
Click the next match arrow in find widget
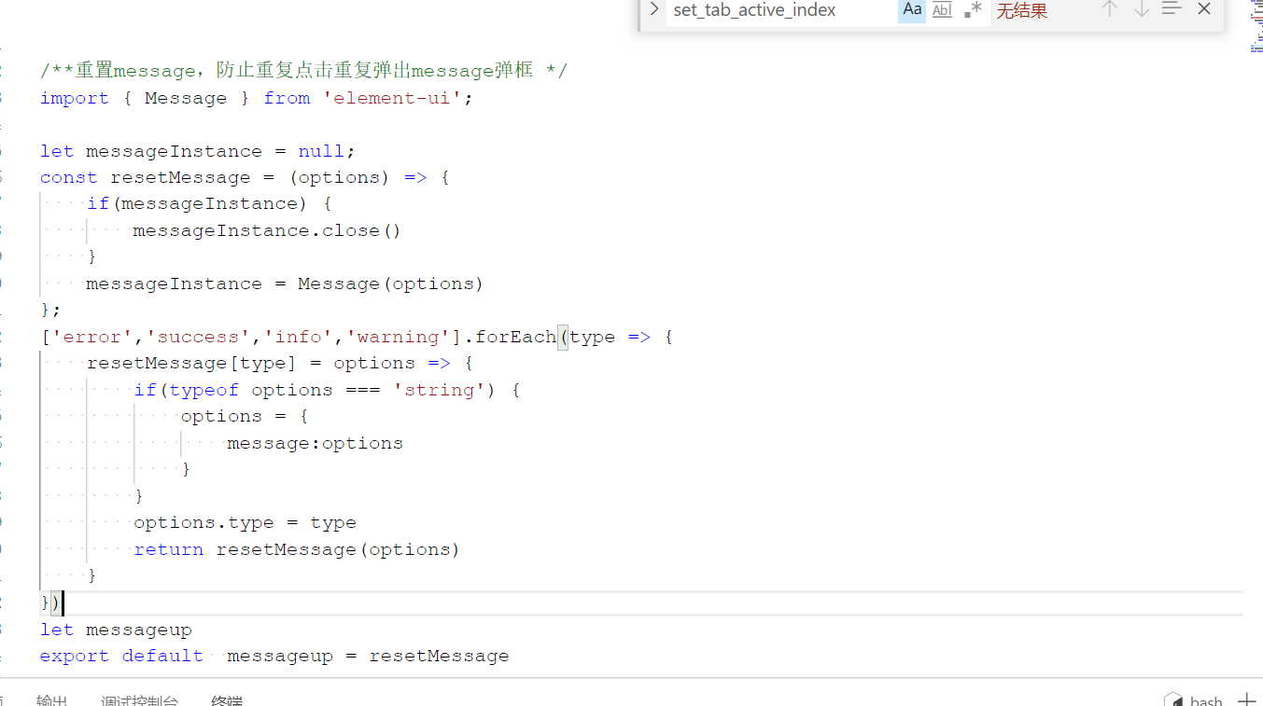click(1140, 10)
